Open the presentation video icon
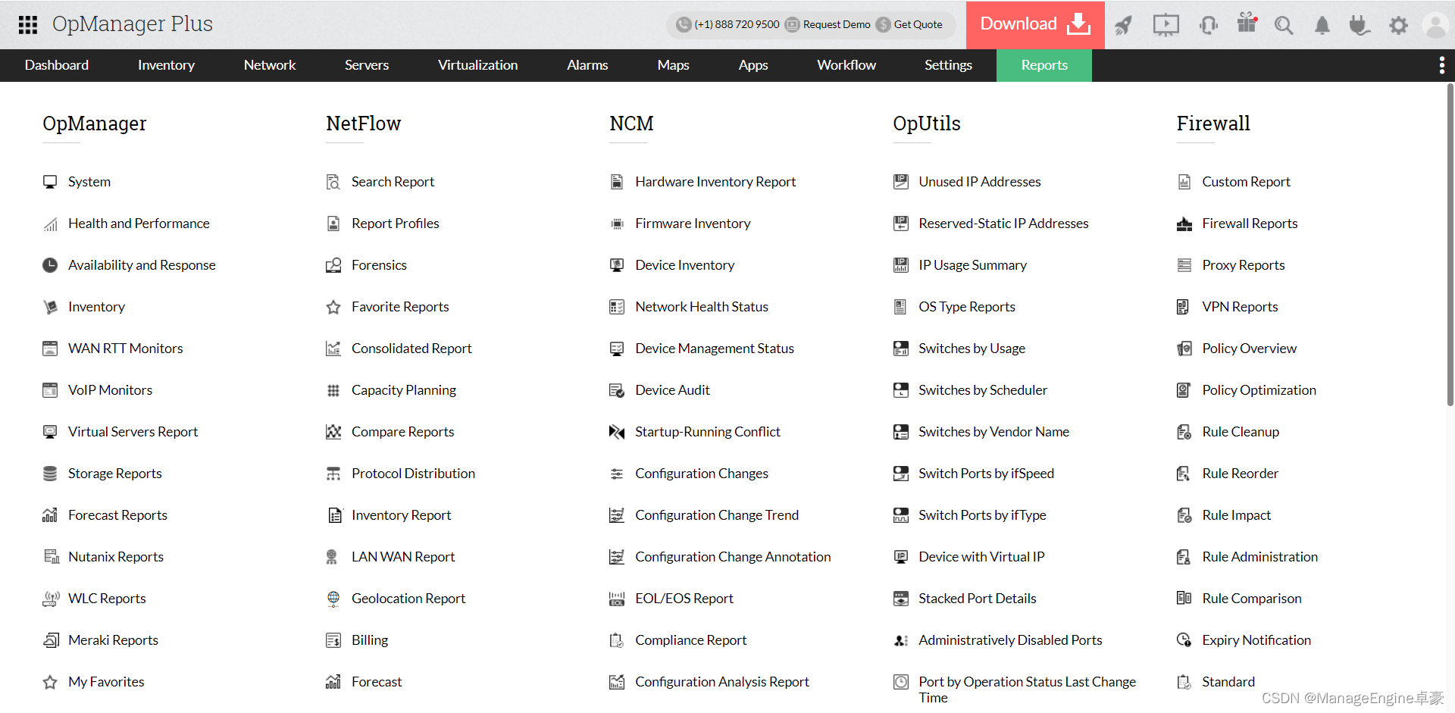 coord(1166,25)
